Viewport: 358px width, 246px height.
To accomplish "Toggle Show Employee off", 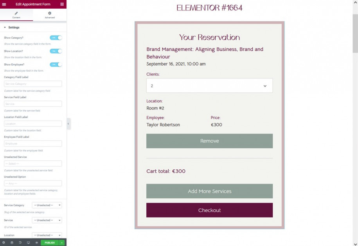I will (56, 64).
